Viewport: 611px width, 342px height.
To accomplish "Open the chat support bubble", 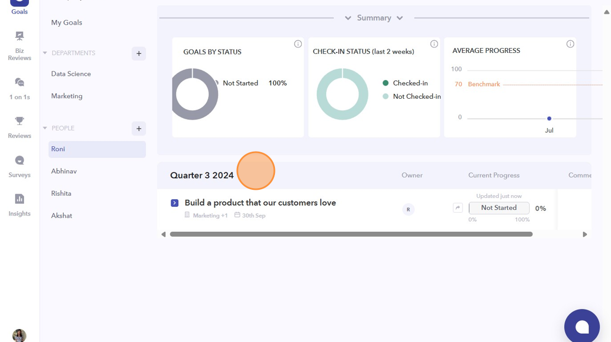I will [x=582, y=327].
